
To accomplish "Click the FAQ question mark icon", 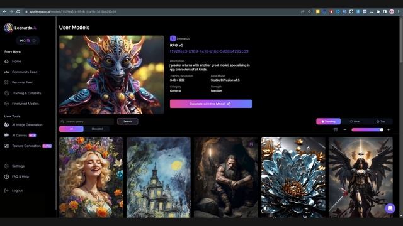I will pyautogui.click(x=6, y=176).
